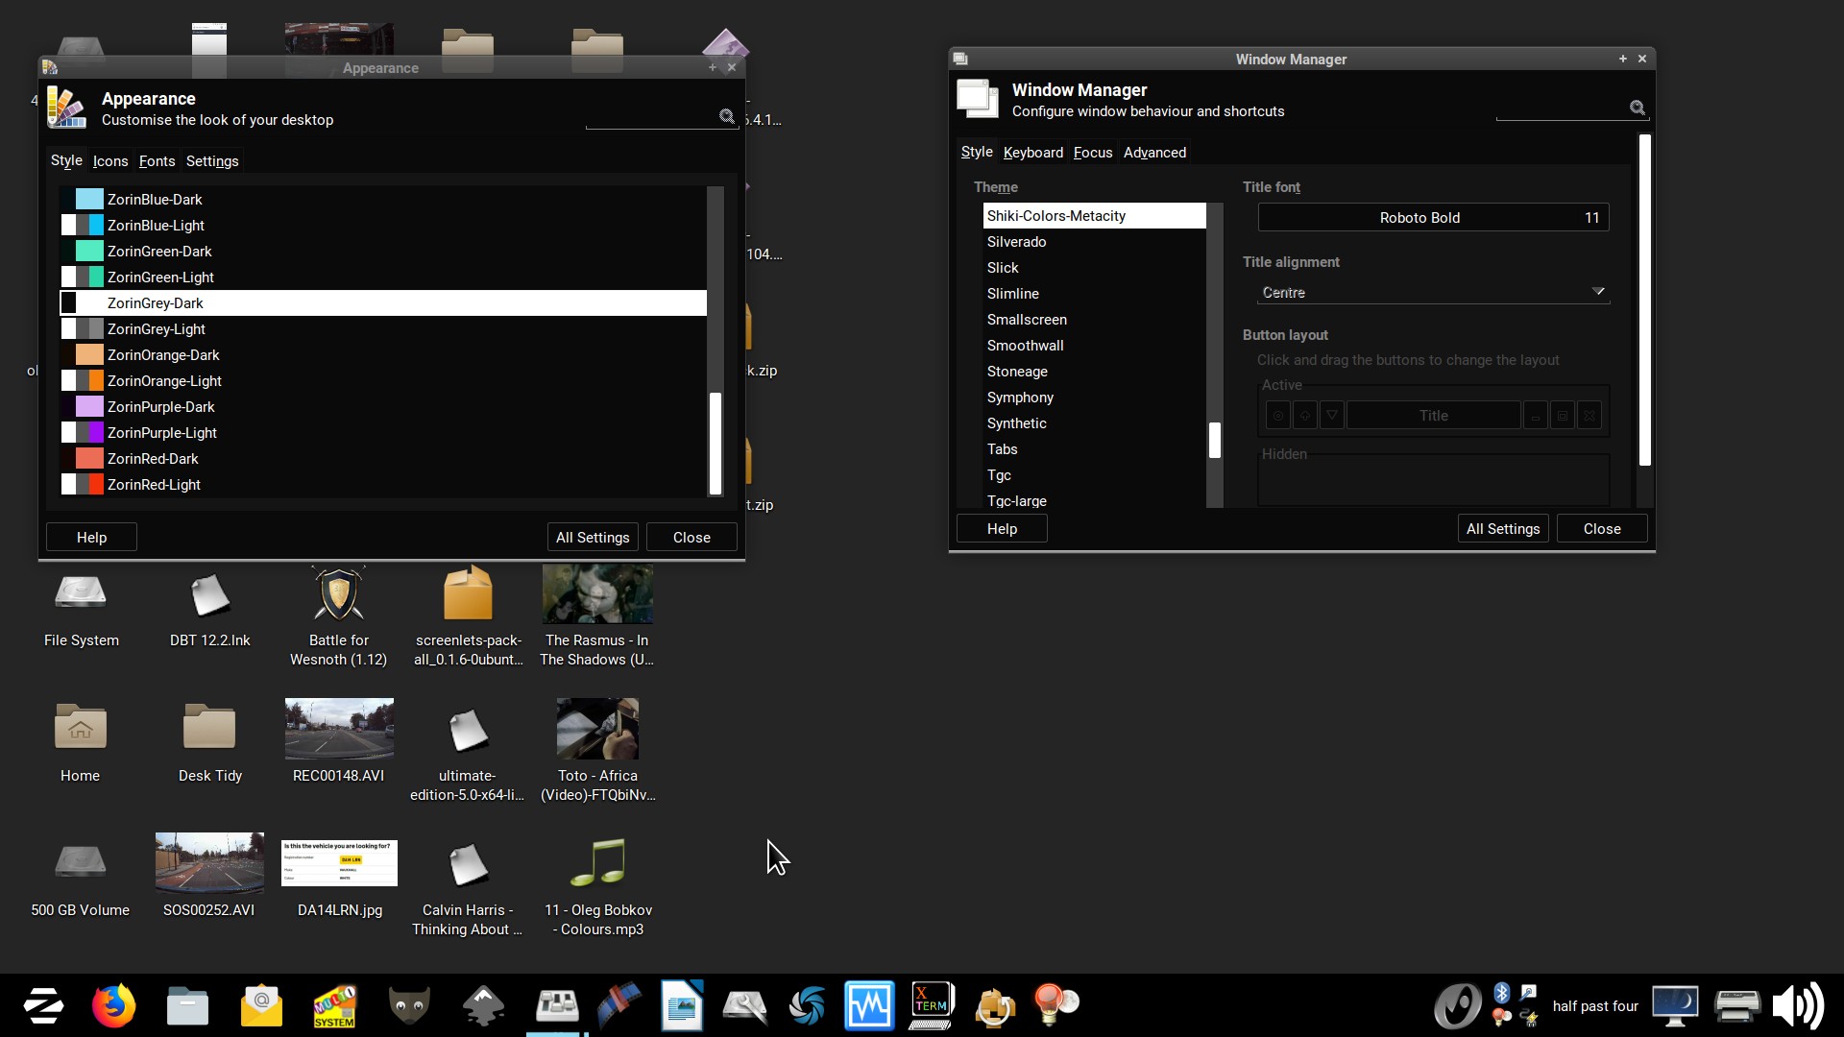Open the Title alignment Centre dropdown
The image size is (1844, 1037).
click(x=1432, y=292)
